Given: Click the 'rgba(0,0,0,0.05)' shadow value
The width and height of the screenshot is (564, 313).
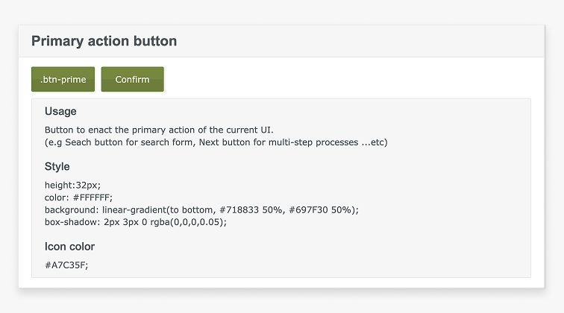Looking at the screenshot, I should (189, 222).
